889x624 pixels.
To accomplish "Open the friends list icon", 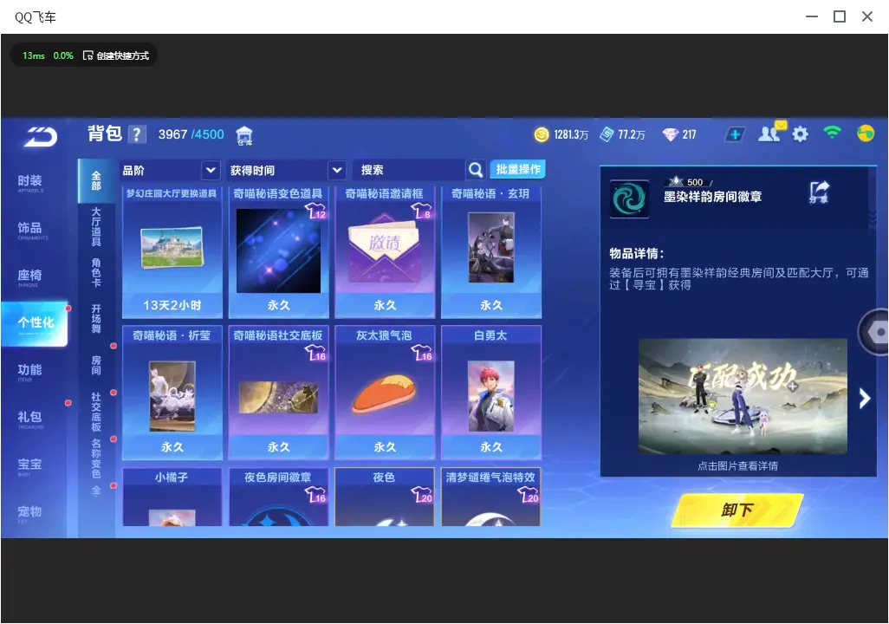I will click(769, 133).
